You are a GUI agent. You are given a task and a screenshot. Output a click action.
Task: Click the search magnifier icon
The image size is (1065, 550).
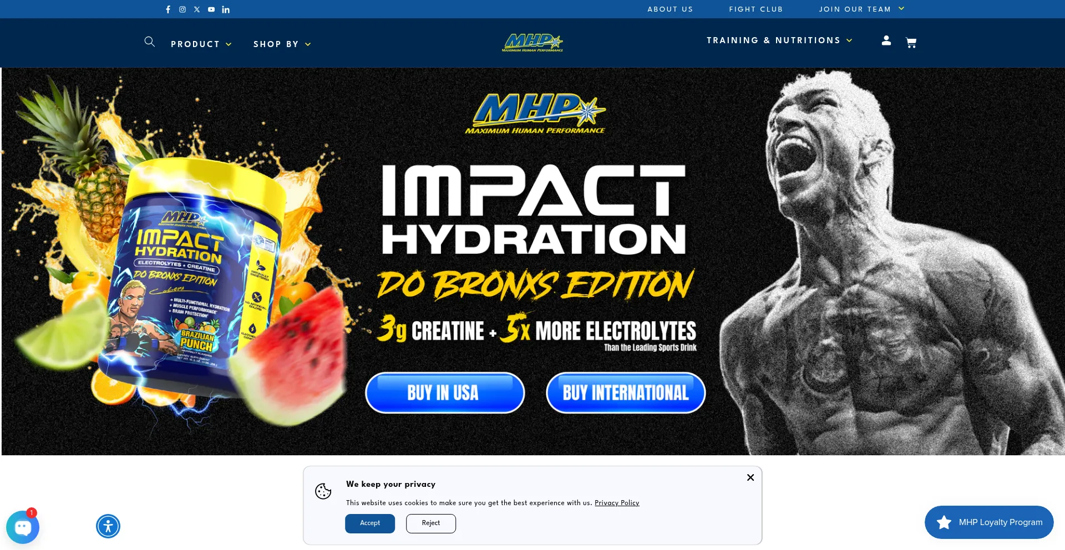[x=150, y=42]
